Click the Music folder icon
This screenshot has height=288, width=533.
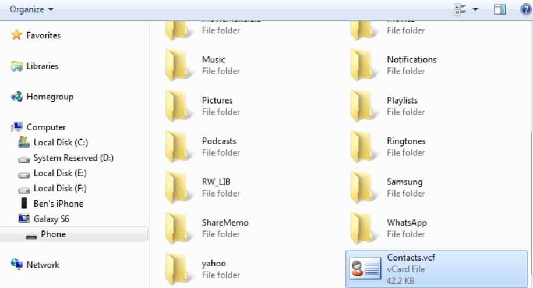(x=177, y=65)
